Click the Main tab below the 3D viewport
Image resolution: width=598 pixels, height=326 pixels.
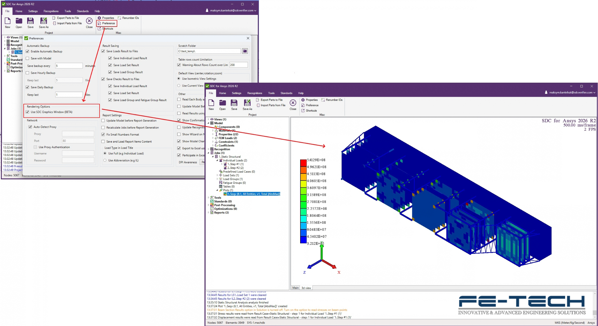[x=295, y=288]
